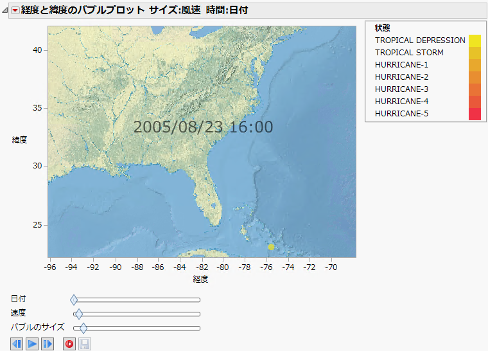The width and height of the screenshot is (488, 351).
Task: Click the 35 latitude axis tick label
Action: point(37,108)
